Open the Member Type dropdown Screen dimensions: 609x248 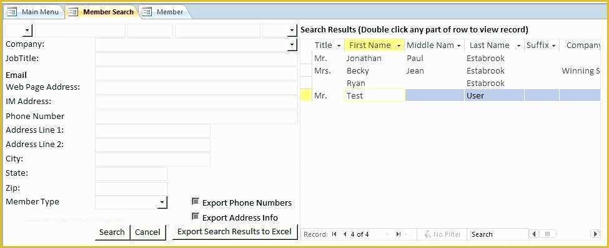pos(163,203)
